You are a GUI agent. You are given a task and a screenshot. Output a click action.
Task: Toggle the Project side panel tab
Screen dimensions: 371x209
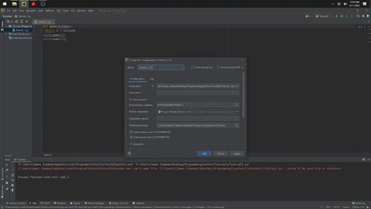2,26
